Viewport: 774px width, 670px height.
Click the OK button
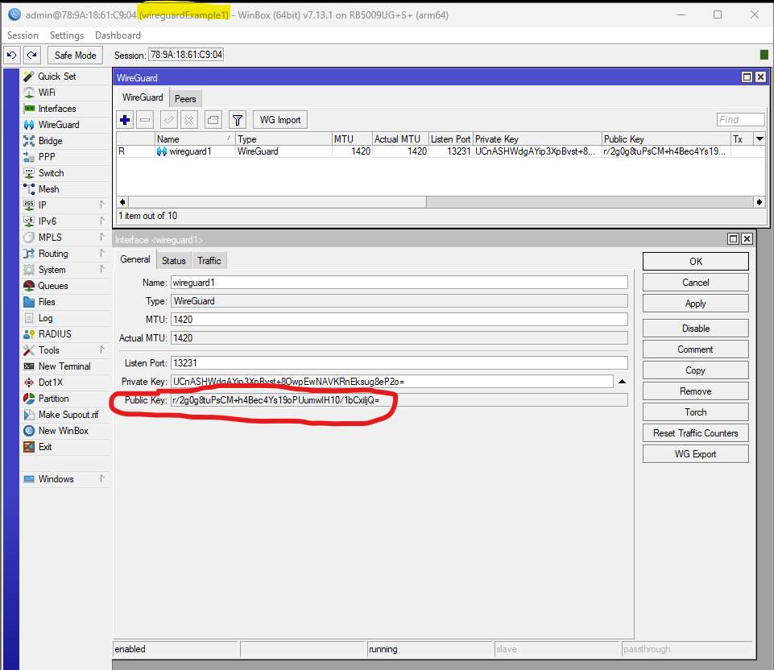(696, 262)
